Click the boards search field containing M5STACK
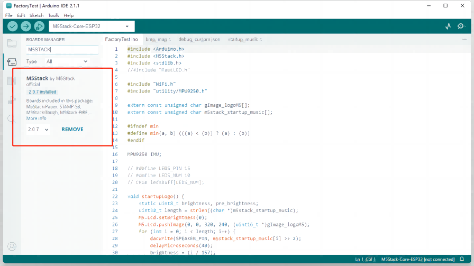Viewport: 474px width, 266px height. [62, 50]
